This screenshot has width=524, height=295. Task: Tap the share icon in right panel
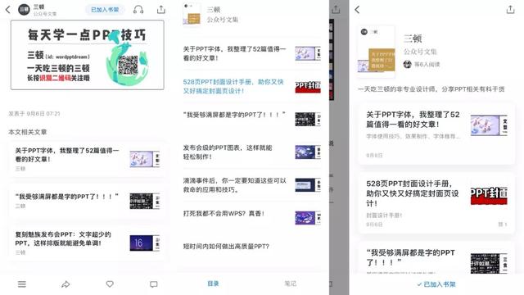coord(510,9)
